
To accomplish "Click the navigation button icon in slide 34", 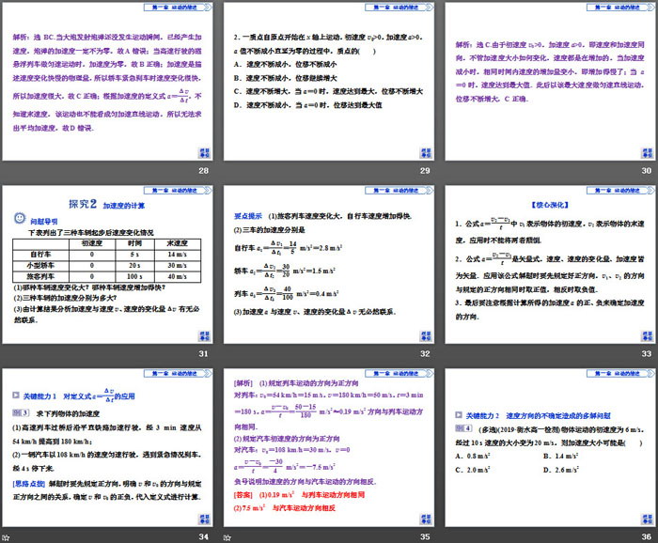I will click(204, 519).
